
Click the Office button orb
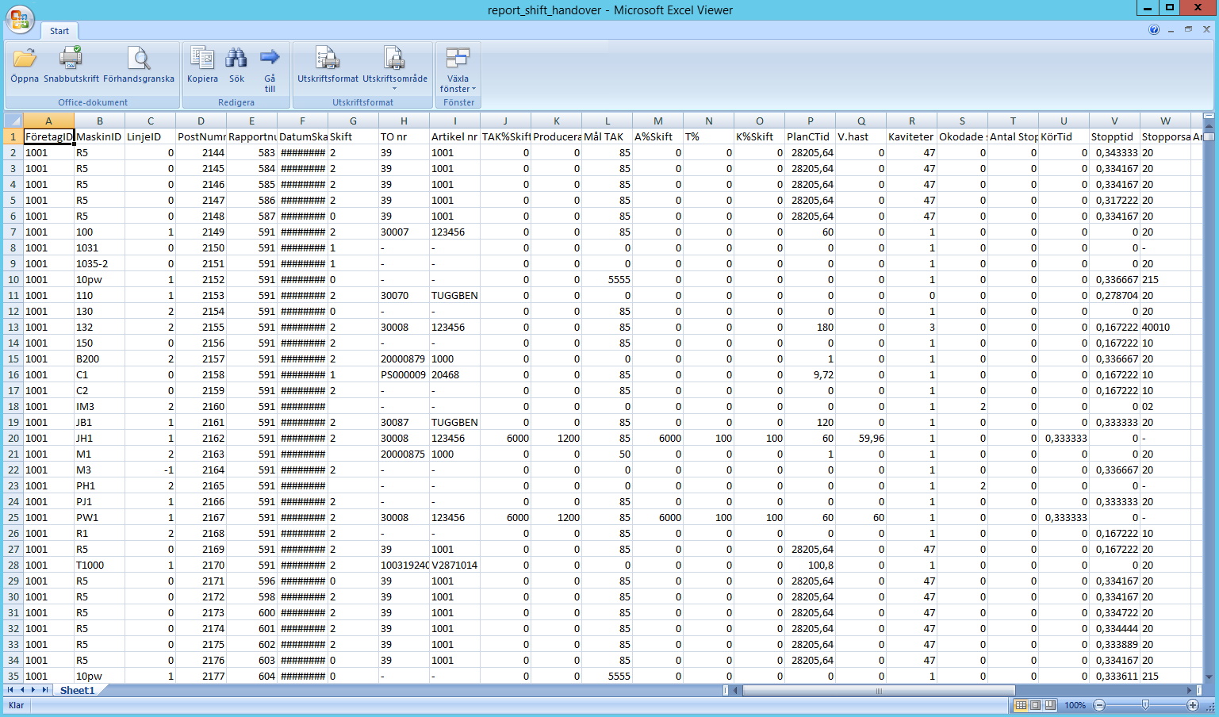click(x=20, y=20)
